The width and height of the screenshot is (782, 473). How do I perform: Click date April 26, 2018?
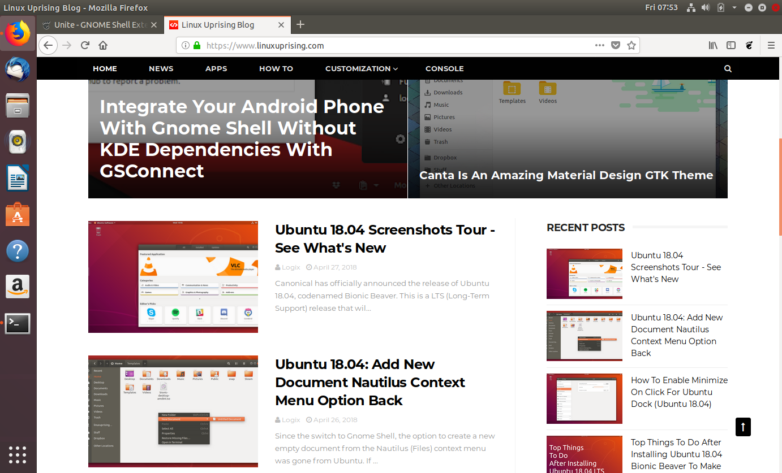(x=335, y=420)
